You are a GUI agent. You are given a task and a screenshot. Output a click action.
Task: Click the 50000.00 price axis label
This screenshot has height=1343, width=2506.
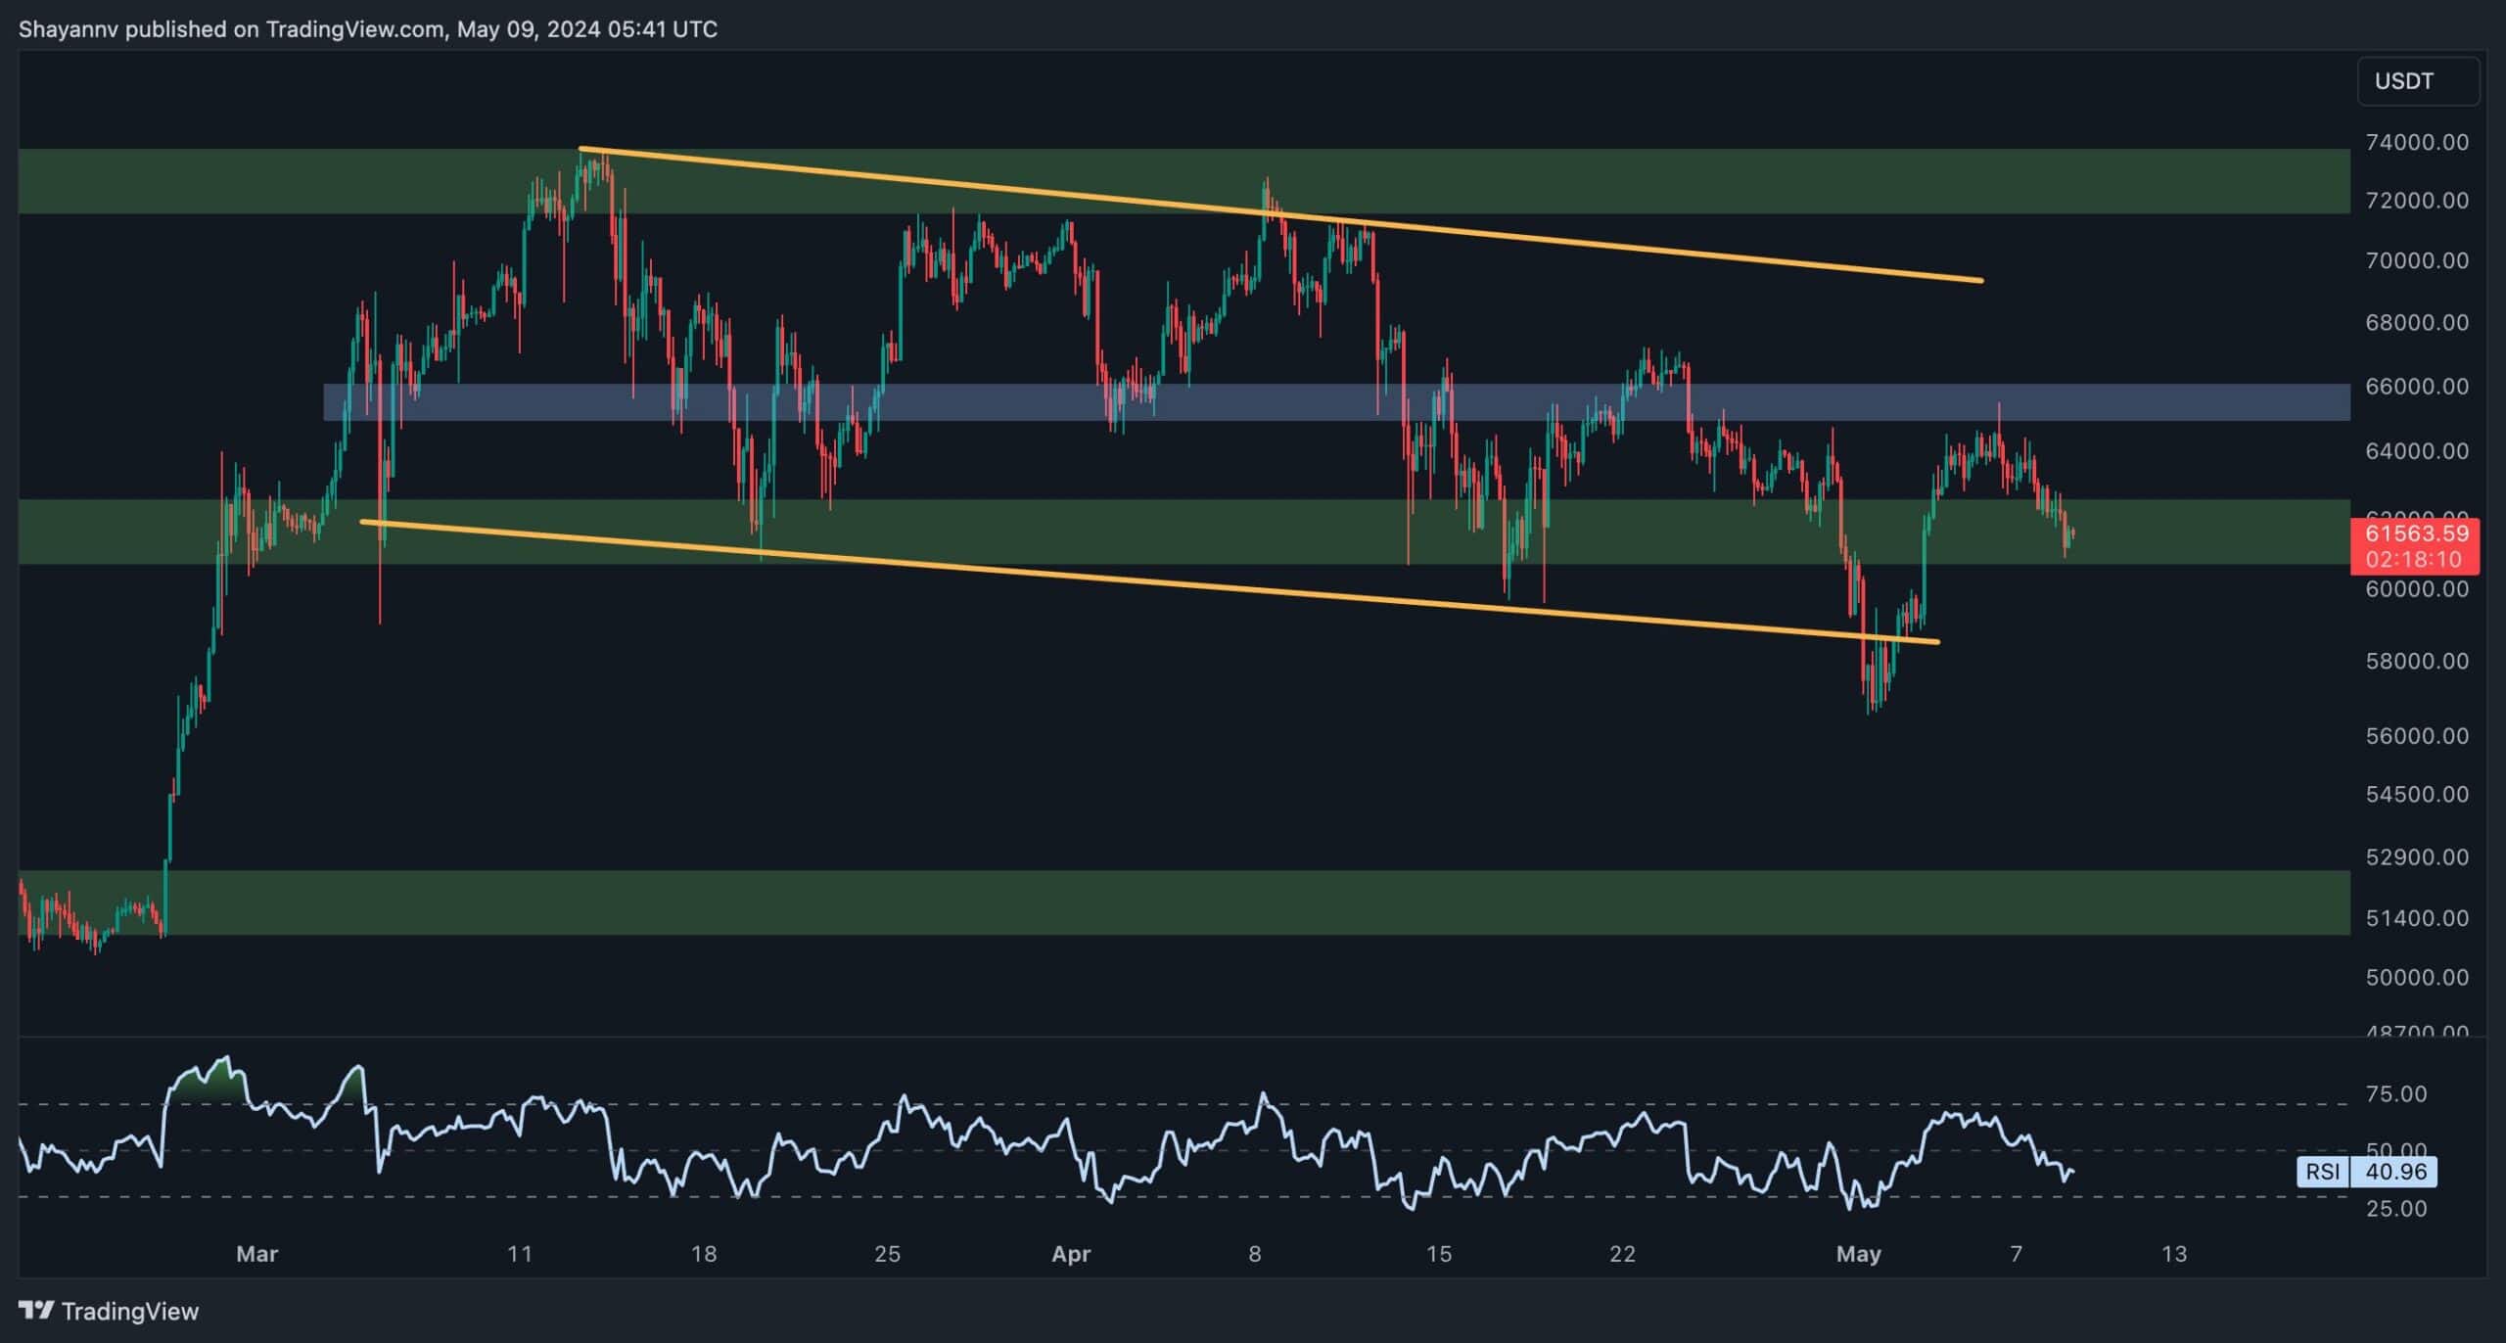[2417, 978]
